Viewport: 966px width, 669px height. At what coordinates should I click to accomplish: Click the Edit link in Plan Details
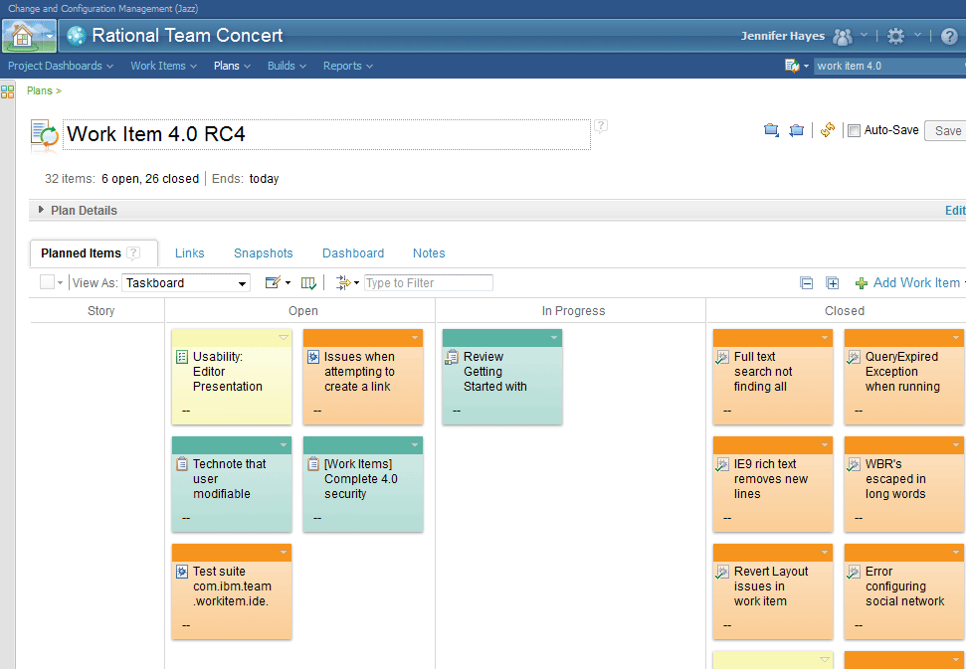pos(954,211)
